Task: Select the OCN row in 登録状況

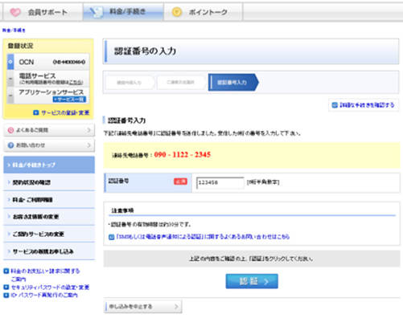Action: [48, 62]
